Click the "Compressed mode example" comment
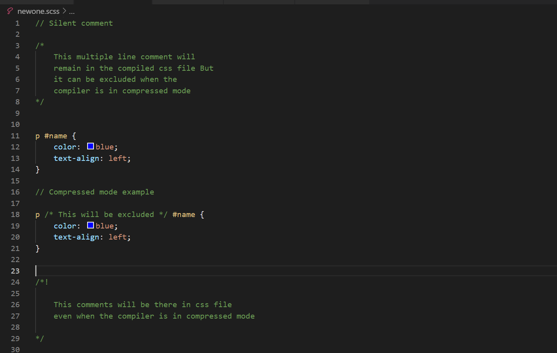The image size is (557, 353). pos(101,192)
